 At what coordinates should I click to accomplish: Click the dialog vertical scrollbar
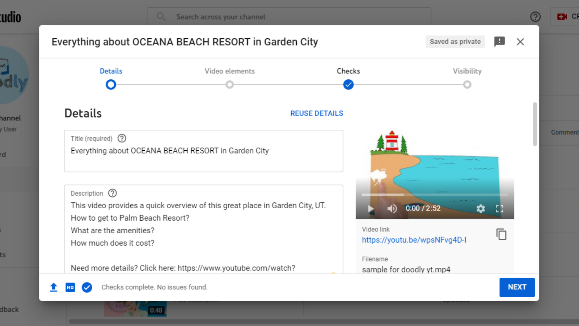coord(535,124)
